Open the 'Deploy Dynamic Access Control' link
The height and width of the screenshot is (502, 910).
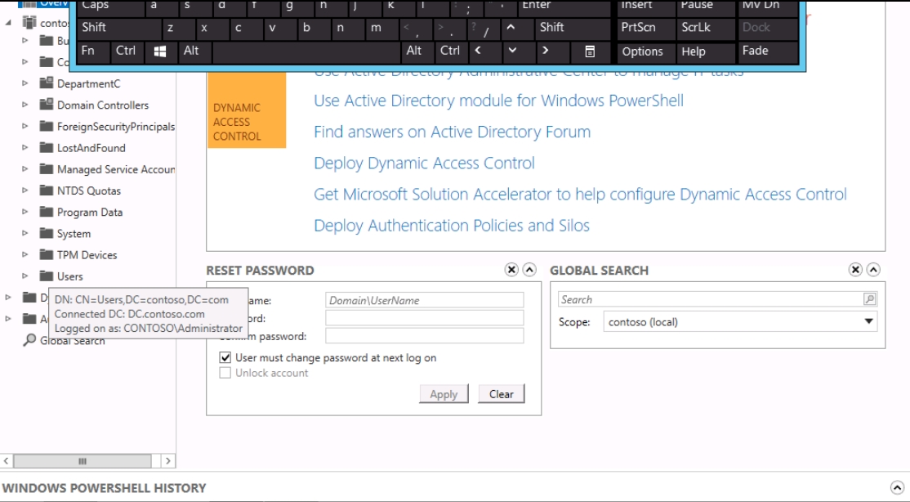pyautogui.click(x=424, y=164)
